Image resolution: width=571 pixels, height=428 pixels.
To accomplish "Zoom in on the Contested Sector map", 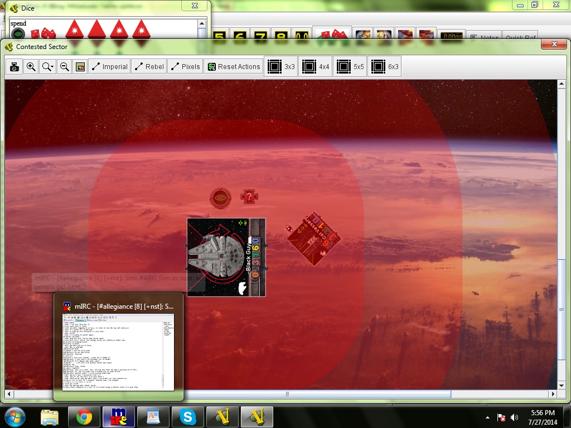I will (31, 67).
